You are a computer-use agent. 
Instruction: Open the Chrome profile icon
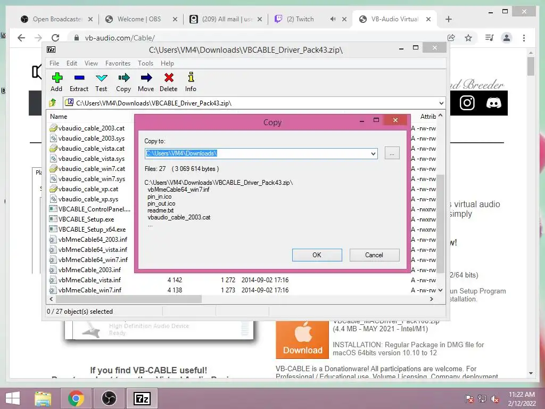coord(507,38)
